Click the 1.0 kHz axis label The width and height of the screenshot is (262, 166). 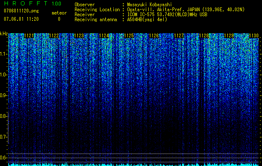[3, 75]
